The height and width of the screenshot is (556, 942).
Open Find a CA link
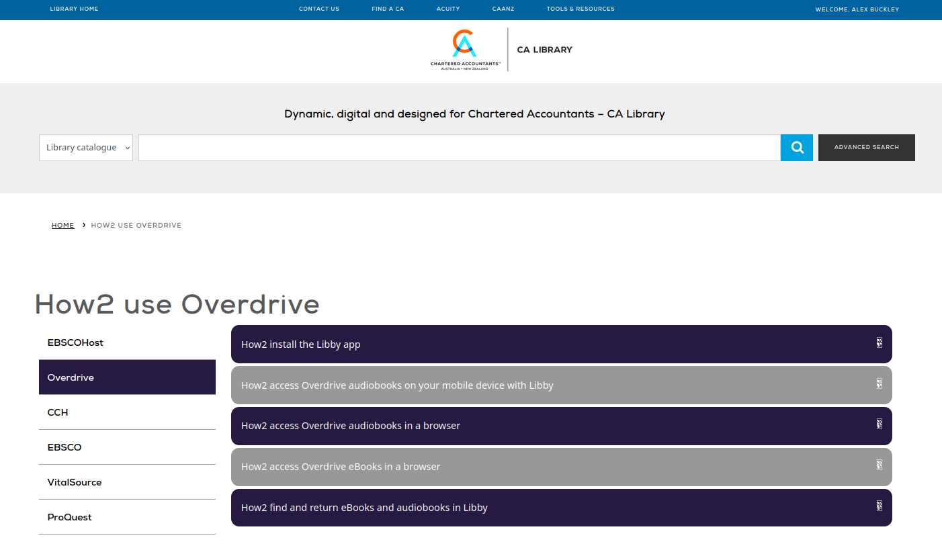coord(388,9)
